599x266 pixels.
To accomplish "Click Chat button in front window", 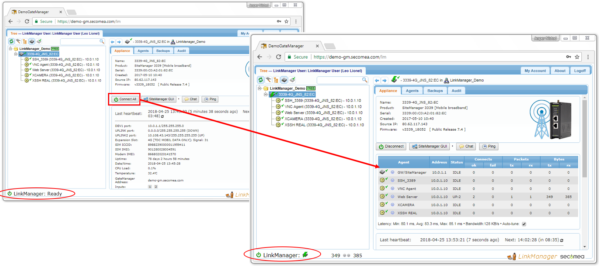I will (466, 146).
